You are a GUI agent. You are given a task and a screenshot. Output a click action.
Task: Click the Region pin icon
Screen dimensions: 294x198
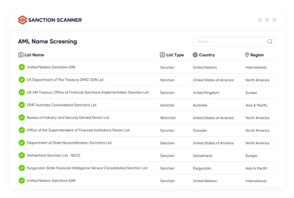pos(247,55)
